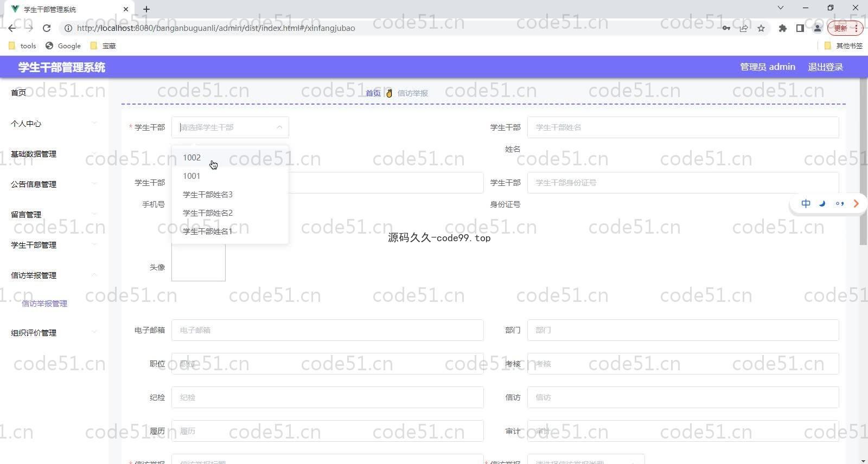The width and height of the screenshot is (868, 464).
Task: Bookmark this page with the star icon
Action: pos(761,28)
